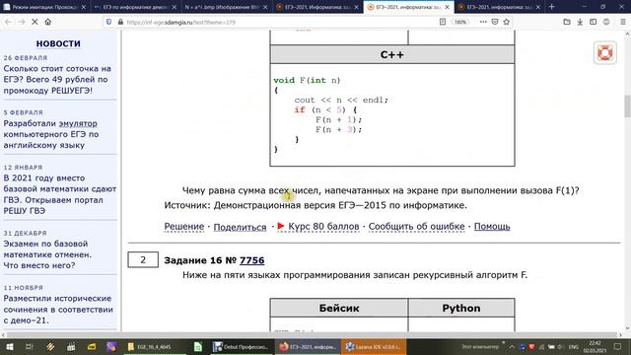Save page to Pocket
This screenshot has width=631, height=355.
(495, 22)
